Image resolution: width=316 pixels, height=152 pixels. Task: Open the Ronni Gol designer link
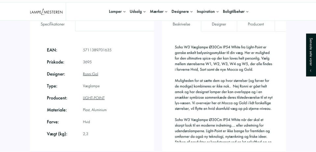coord(91,74)
